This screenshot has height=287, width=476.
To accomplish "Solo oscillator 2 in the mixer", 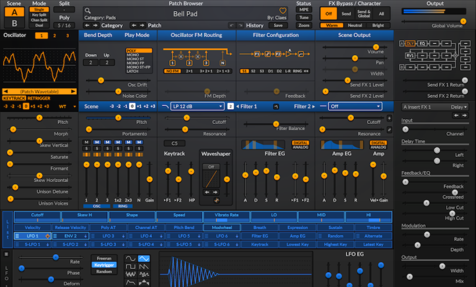I will point(97,149).
